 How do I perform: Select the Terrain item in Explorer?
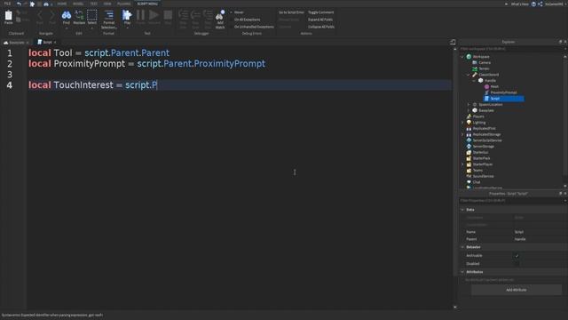(484, 68)
